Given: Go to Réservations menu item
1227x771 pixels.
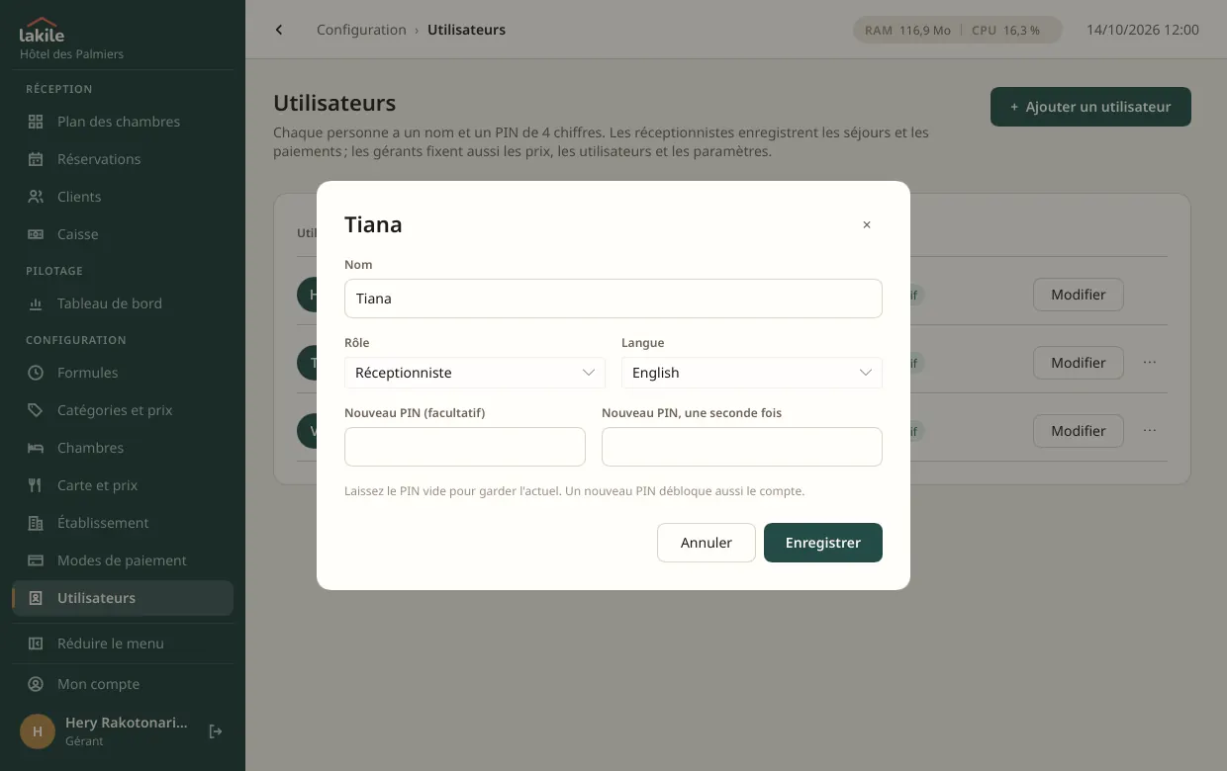Looking at the screenshot, I should coord(123,159).
